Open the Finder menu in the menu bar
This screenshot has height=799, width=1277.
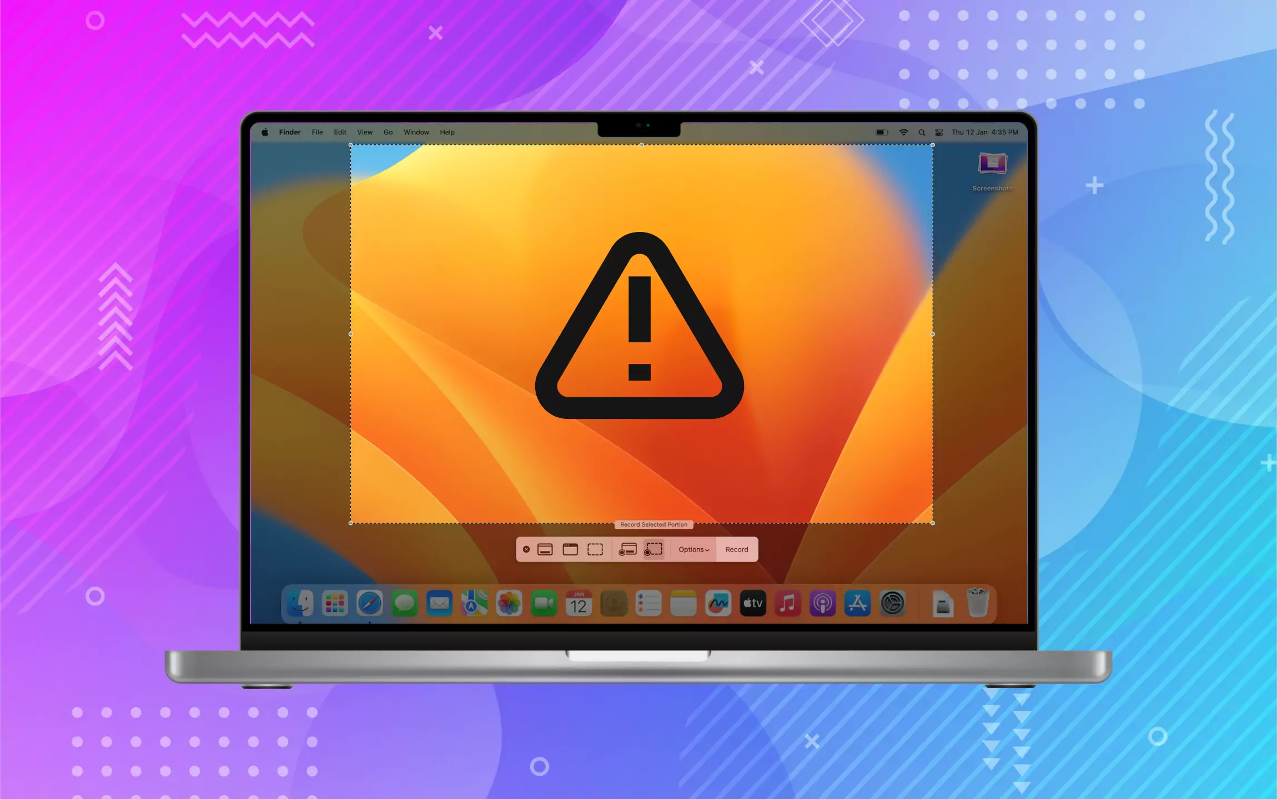point(289,132)
